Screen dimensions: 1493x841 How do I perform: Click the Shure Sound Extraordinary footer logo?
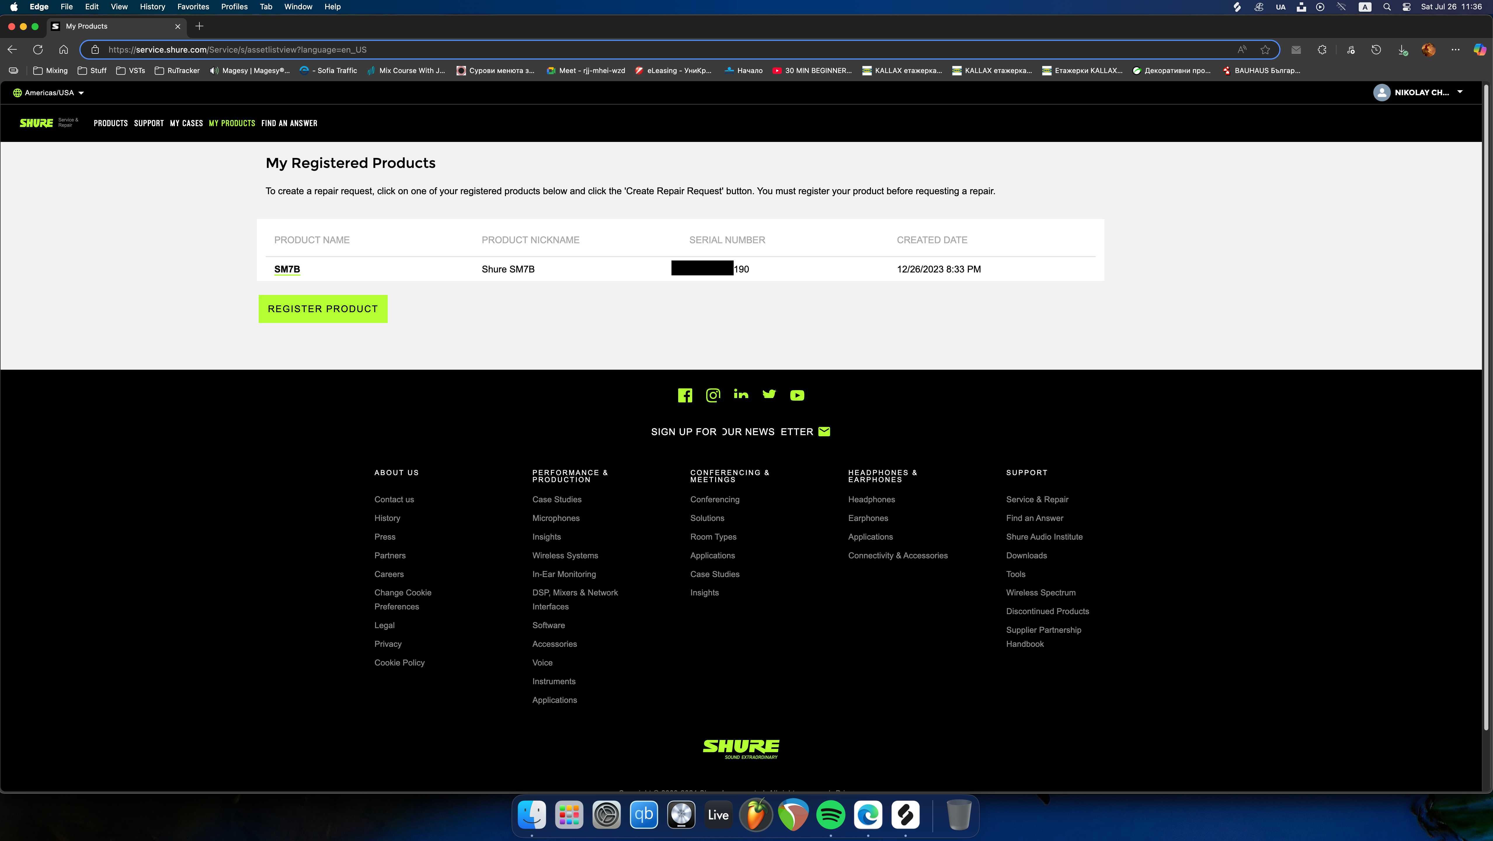tap(741, 749)
